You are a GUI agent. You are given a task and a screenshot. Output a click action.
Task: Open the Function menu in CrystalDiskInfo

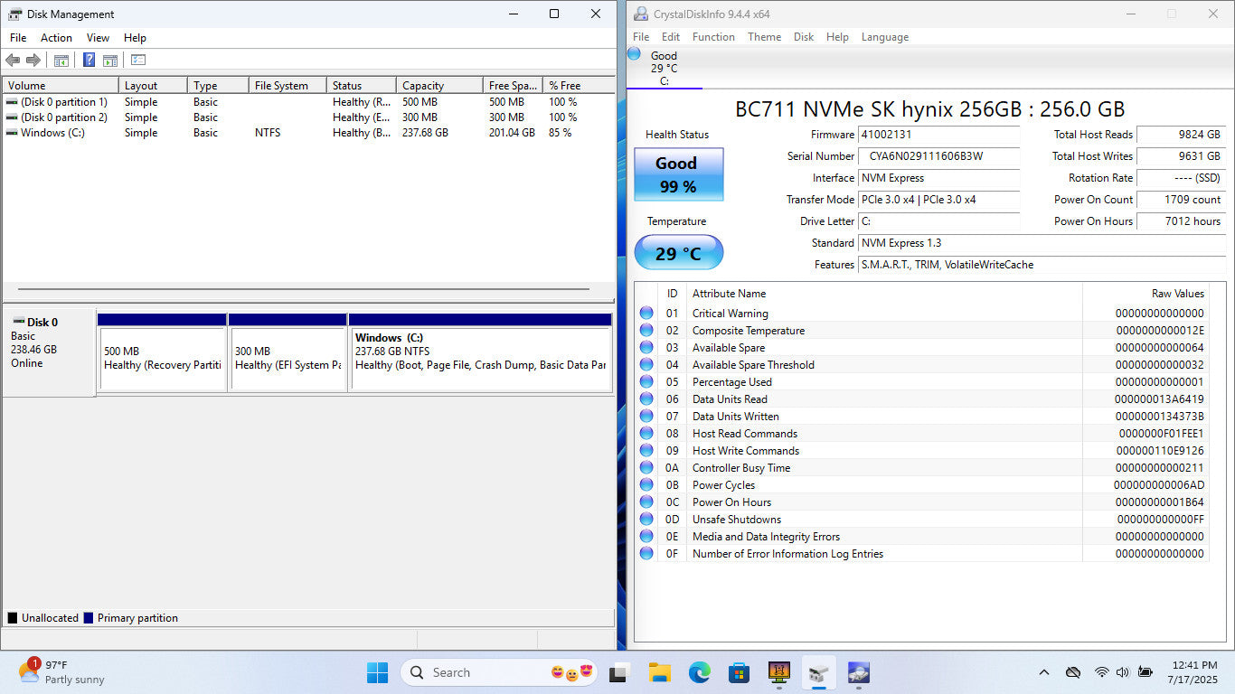pos(713,37)
